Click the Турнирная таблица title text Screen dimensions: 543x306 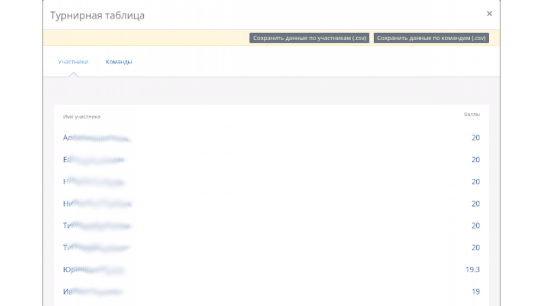pyautogui.click(x=97, y=15)
